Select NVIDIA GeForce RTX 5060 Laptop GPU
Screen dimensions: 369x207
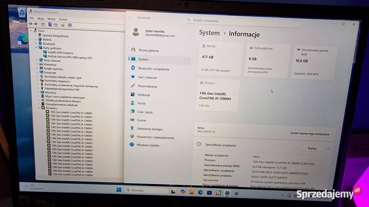click(x=70, y=57)
